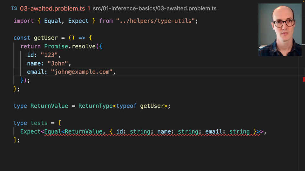Click the problem count badge '1' in tab

pos(89,9)
